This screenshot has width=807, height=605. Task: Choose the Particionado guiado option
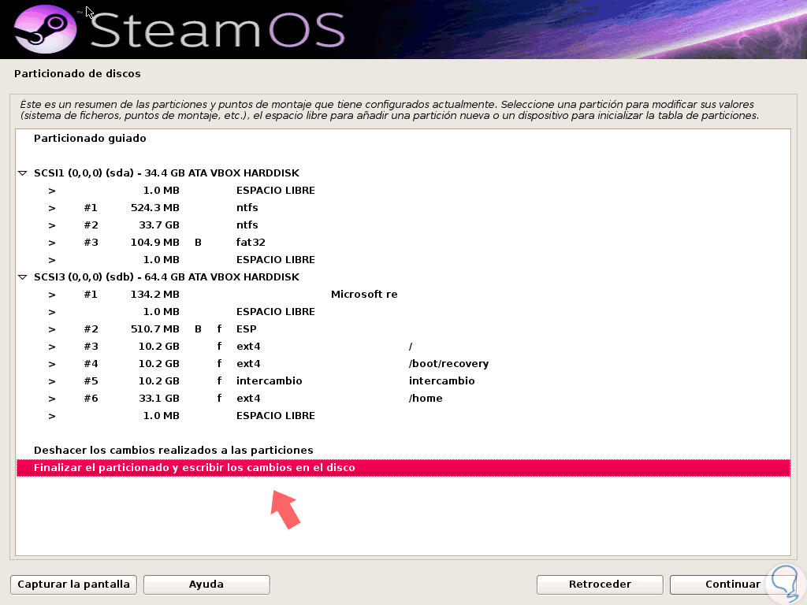(403, 139)
